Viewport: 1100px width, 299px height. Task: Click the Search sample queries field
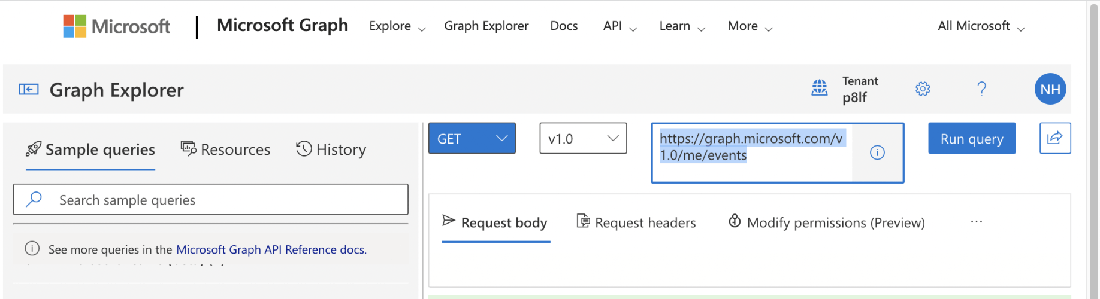tap(211, 200)
